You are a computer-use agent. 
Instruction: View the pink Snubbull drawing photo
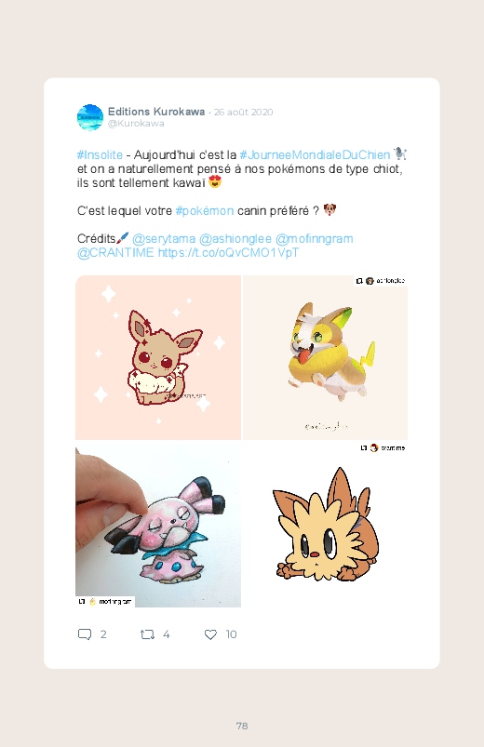(158, 524)
